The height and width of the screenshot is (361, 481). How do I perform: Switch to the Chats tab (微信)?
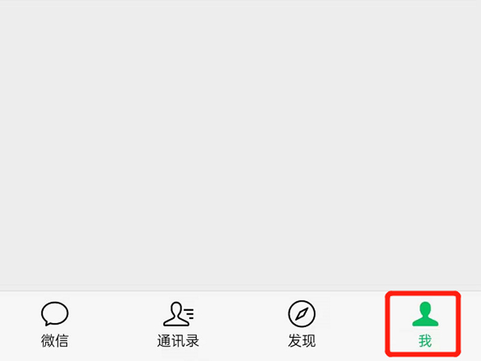click(x=55, y=325)
